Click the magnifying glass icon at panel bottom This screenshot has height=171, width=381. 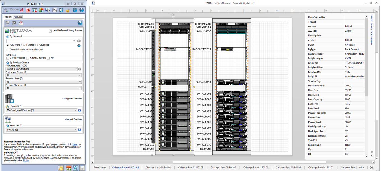[75, 168]
